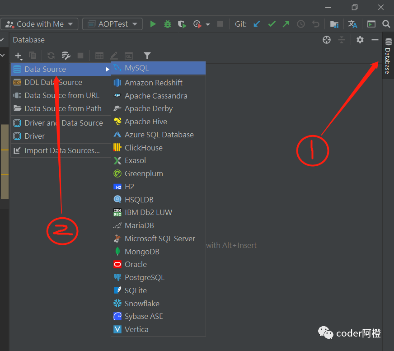Select Microsoft SQL Server
The width and height of the screenshot is (394, 351).
(158, 239)
